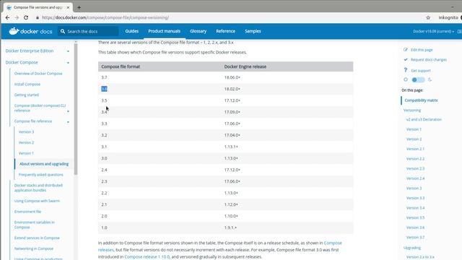The image size is (462, 260).
Task: Open Environment file in sidebar
Action: coord(27,212)
